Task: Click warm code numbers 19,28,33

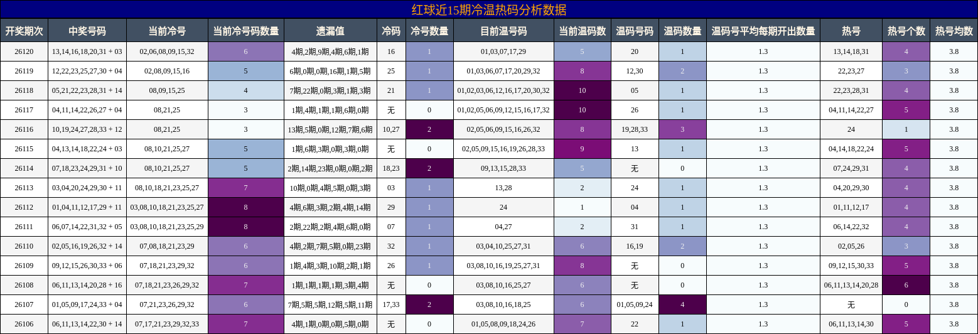Action: pyautogui.click(x=635, y=129)
